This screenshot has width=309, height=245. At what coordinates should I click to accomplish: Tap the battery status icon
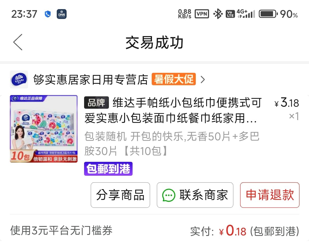click(x=268, y=14)
